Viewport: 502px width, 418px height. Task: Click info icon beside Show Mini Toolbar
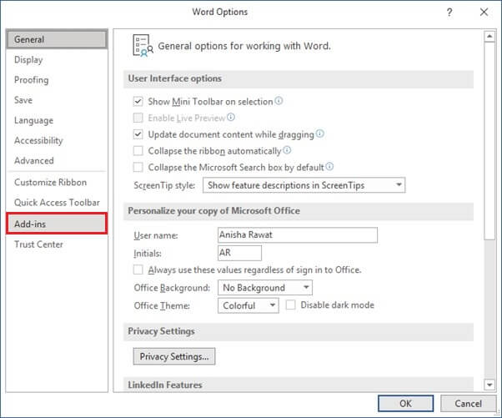pyautogui.click(x=279, y=101)
